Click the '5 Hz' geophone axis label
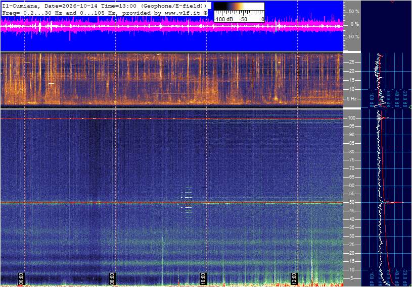This screenshot has width=412, height=287. pyautogui.click(x=352, y=99)
